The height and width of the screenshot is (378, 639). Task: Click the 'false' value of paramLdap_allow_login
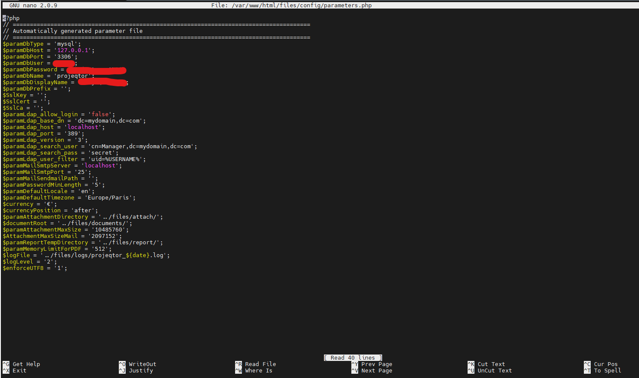[100, 114]
